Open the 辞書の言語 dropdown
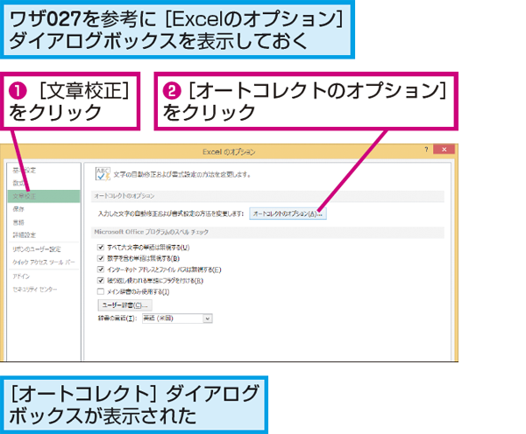Image resolution: width=526 pixels, height=434 pixels. pos(177,318)
